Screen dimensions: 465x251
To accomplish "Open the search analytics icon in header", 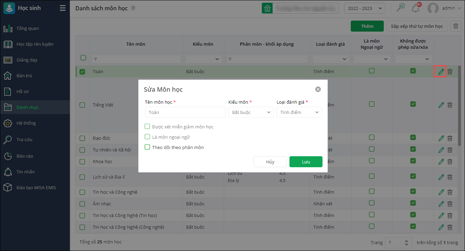I will point(401,8).
